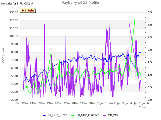Click the Time axis label
Screen dimensions: 161x120
click(142, 107)
